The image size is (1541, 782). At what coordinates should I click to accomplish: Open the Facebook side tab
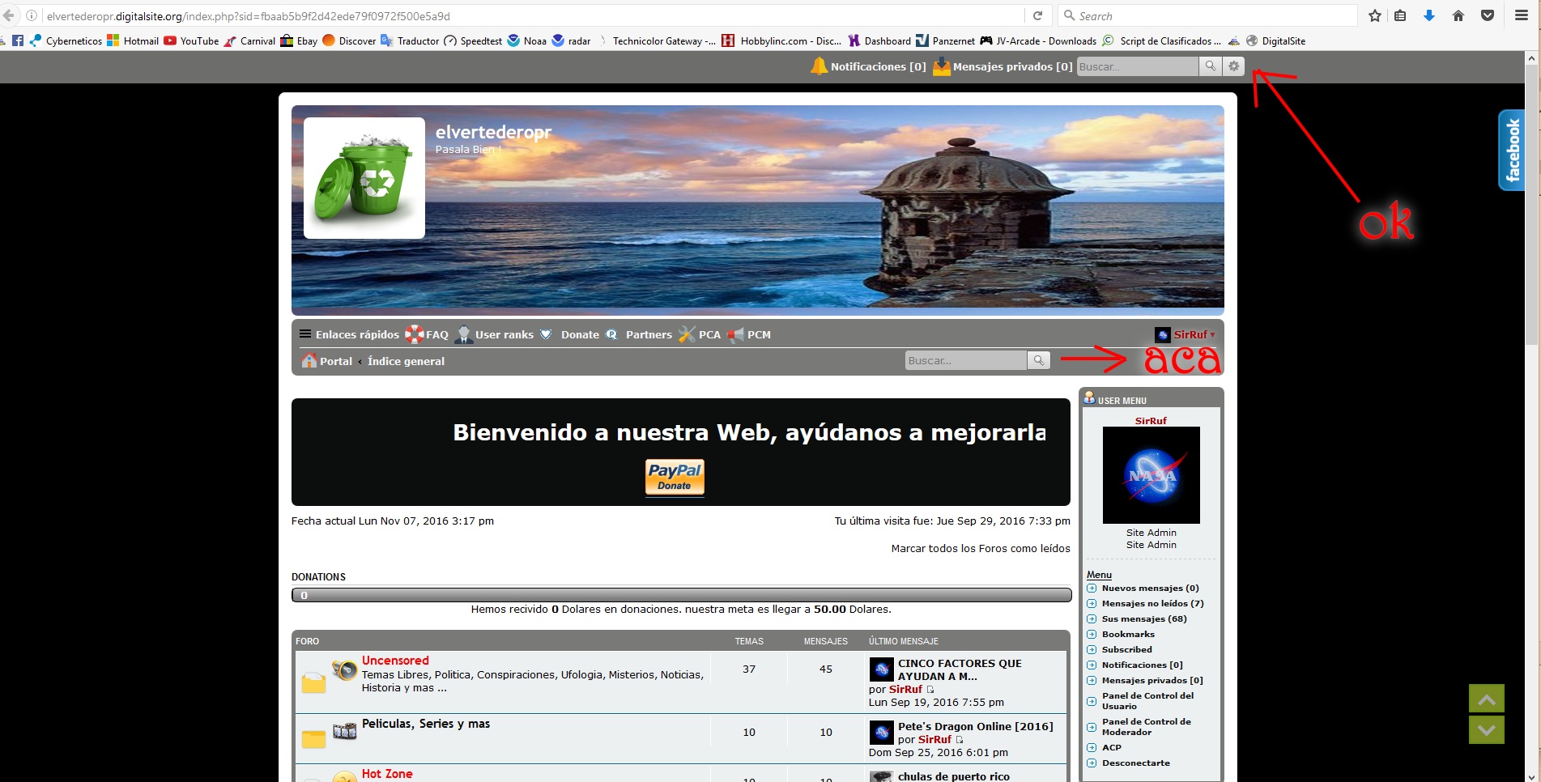1511,151
